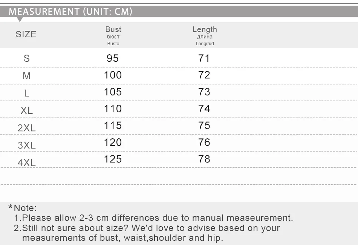Click the bust value 125
Screen dimensions: 358x245
click(113, 159)
